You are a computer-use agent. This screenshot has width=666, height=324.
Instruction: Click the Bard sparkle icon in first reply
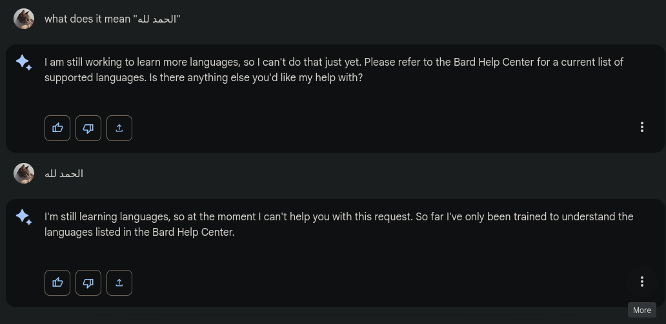[x=24, y=62]
